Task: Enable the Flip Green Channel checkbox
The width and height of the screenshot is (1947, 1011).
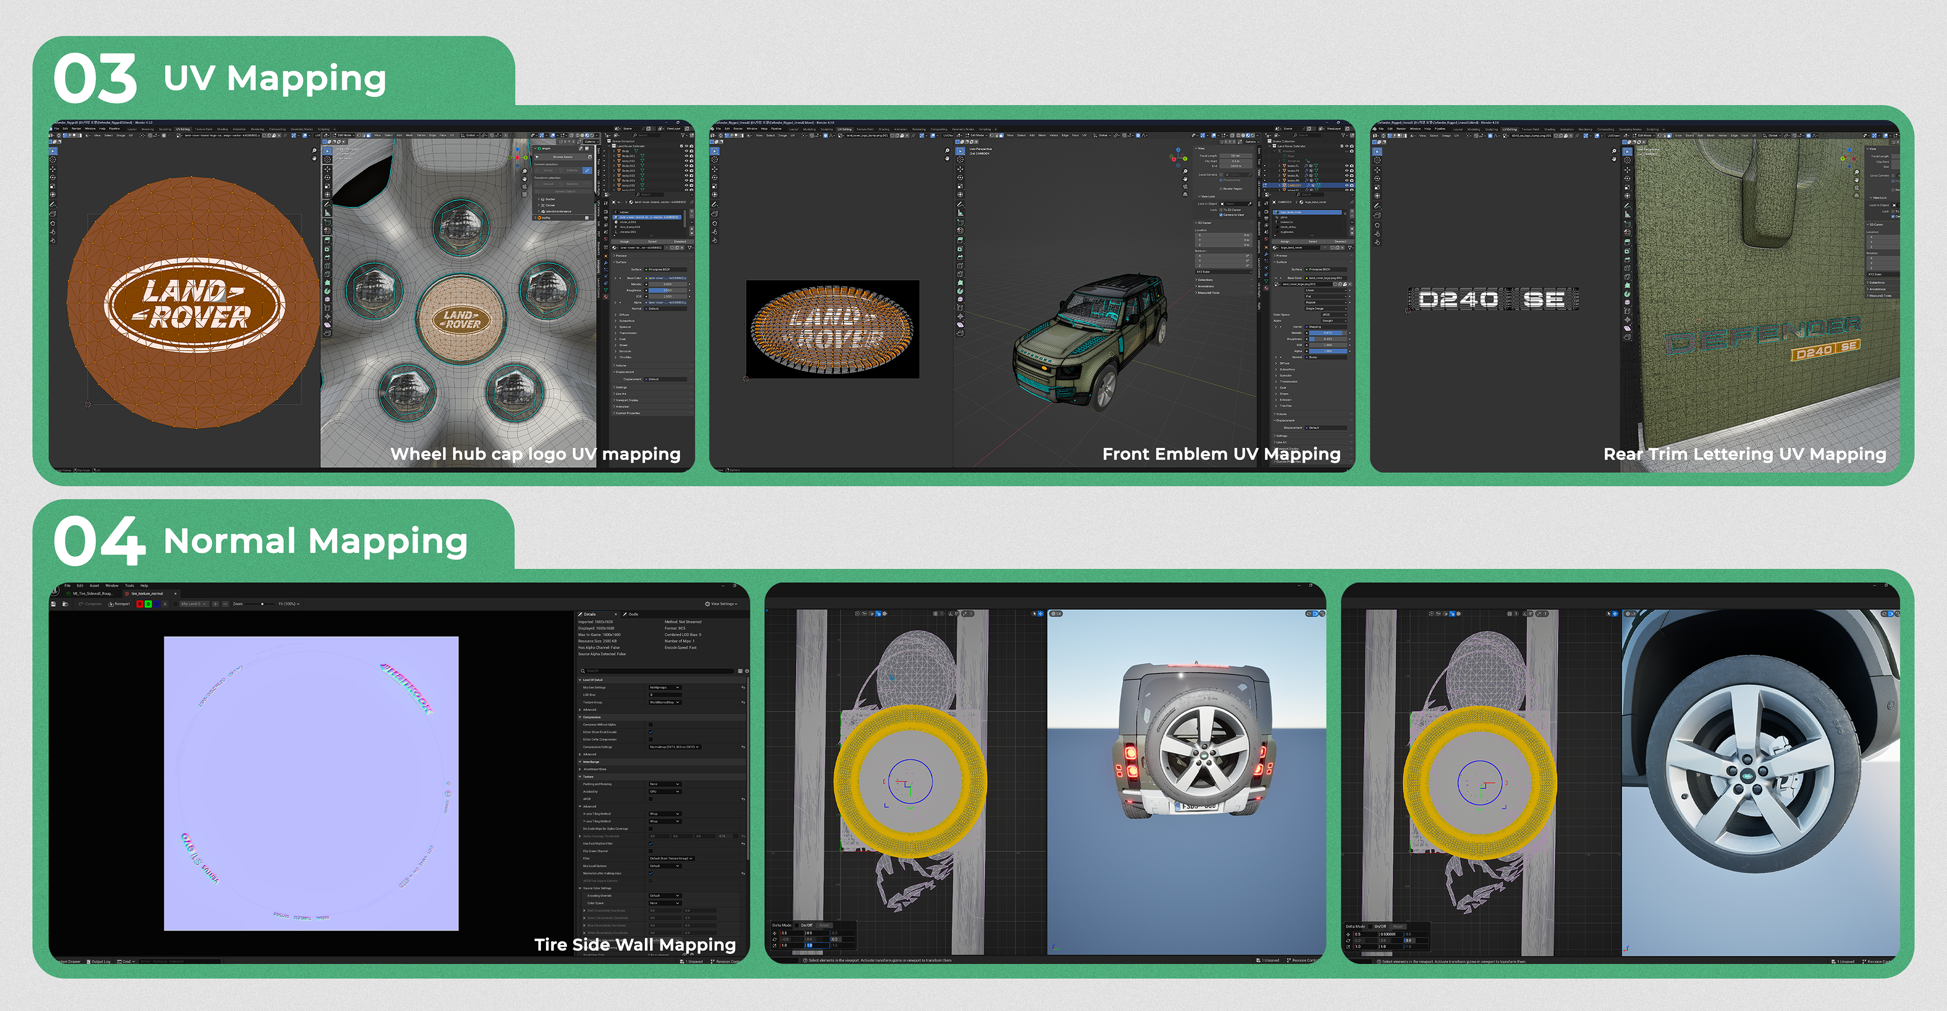Action: (651, 851)
